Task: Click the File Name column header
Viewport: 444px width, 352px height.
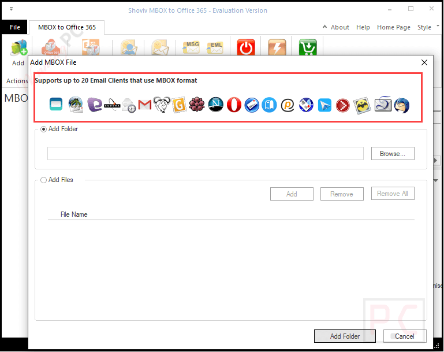Action: click(x=74, y=214)
